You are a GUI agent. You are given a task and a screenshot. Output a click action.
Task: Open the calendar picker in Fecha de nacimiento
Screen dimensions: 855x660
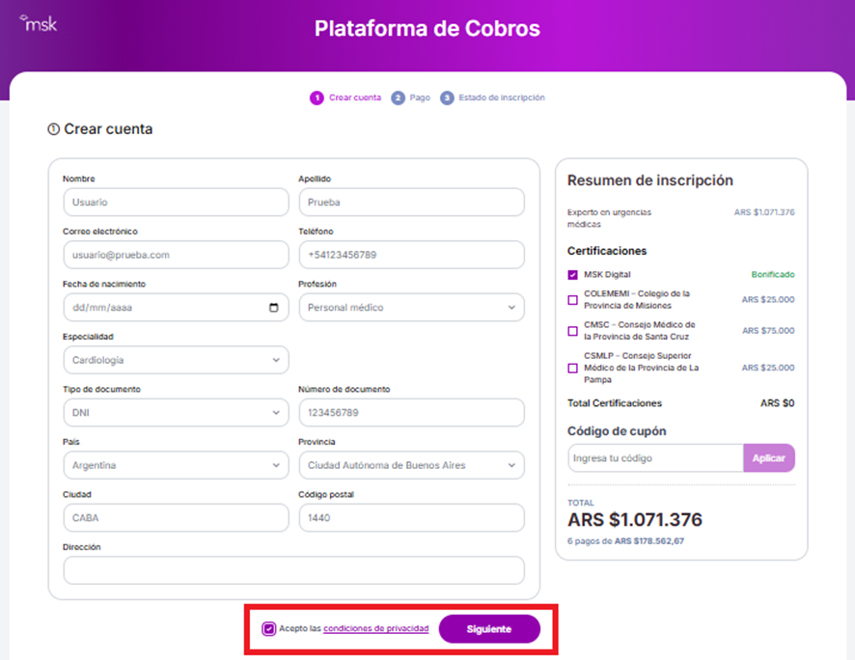coord(274,308)
